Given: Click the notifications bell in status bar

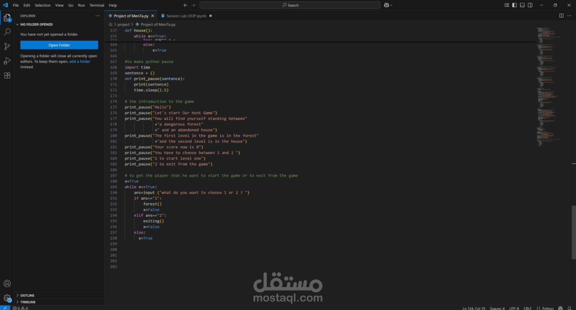Looking at the screenshot, I should (569, 308).
